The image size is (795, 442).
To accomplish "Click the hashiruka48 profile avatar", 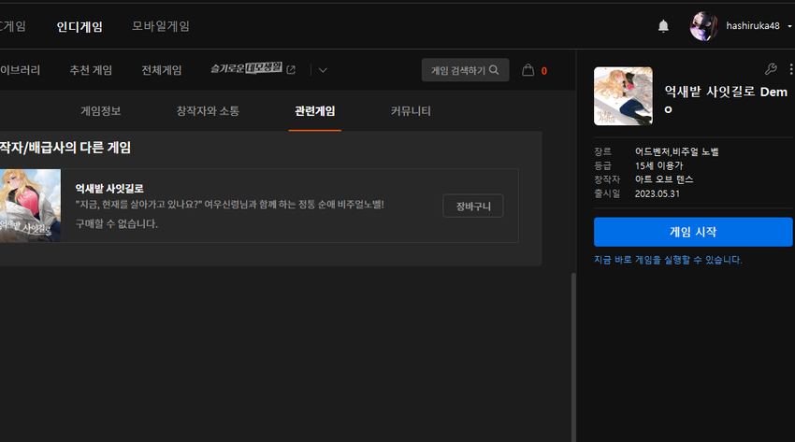I will (704, 26).
